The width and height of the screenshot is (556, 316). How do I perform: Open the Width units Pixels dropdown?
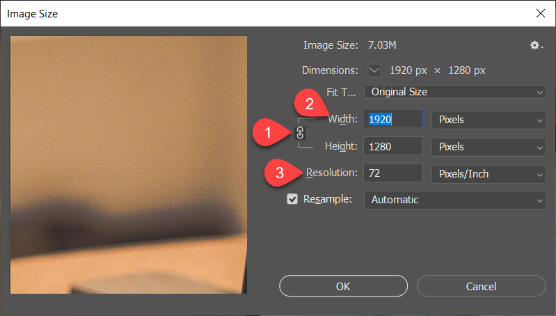point(488,120)
